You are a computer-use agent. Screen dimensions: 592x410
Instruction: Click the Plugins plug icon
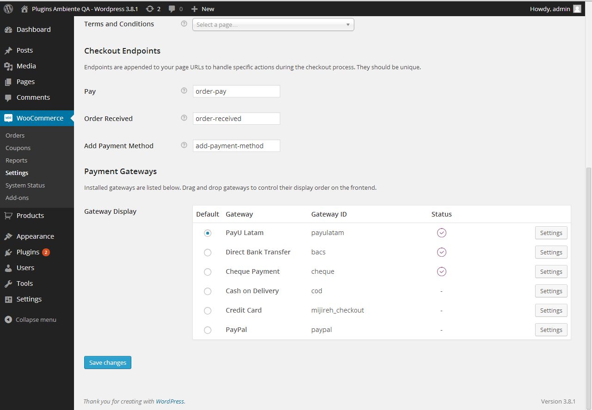(x=8, y=252)
